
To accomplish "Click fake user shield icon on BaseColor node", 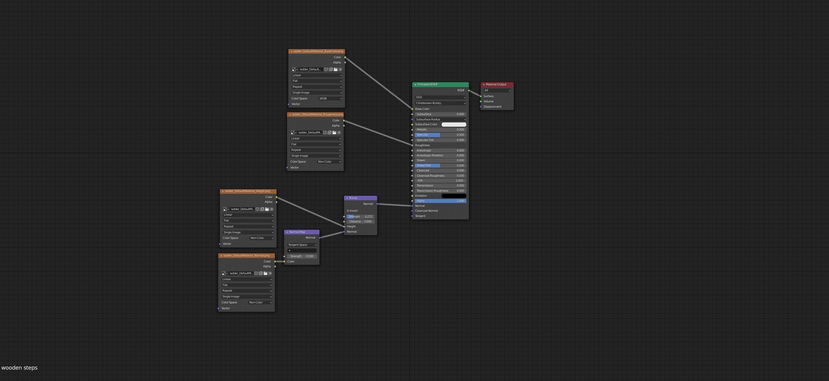I will tap(326, 69).
